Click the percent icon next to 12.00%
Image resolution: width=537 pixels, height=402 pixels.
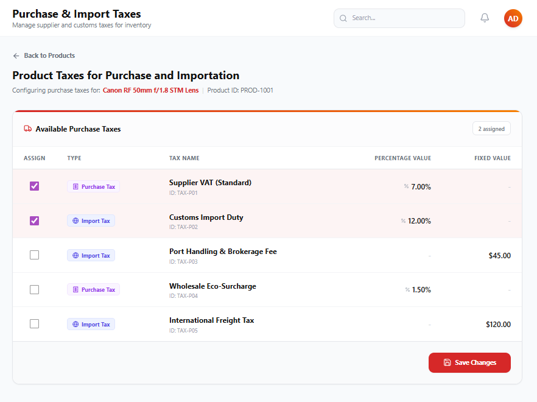coord(403,220)
